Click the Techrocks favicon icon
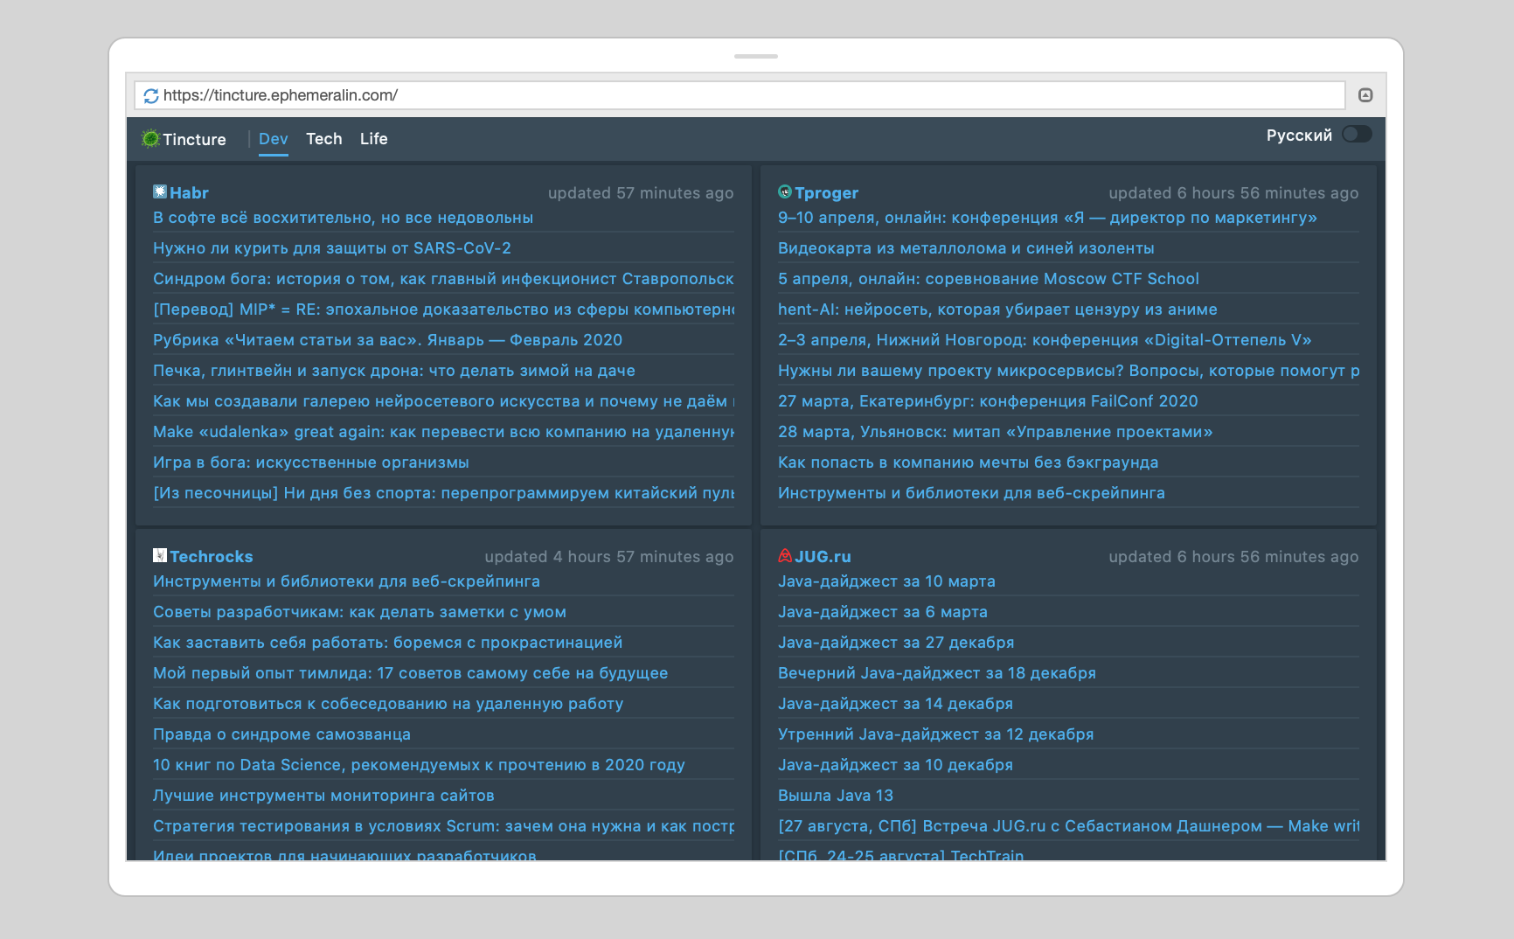This screenshot has width=1514, height=939. (x=160, y=555)
